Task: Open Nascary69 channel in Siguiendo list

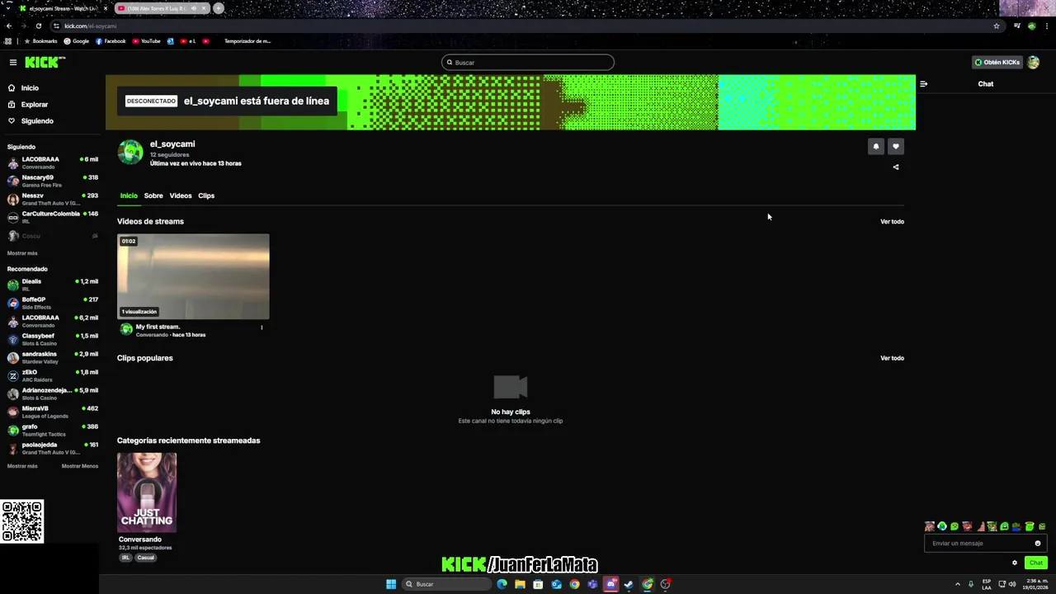Action: (x=53, y=181)
